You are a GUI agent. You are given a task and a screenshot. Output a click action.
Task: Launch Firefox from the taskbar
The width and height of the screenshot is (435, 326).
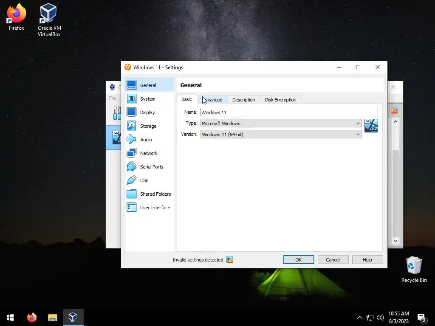[31, 318]
